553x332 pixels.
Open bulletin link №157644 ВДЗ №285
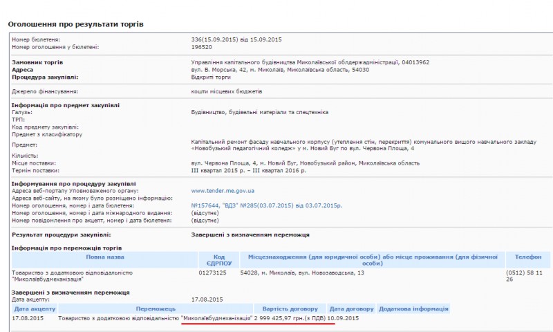[x=266, y=205]
